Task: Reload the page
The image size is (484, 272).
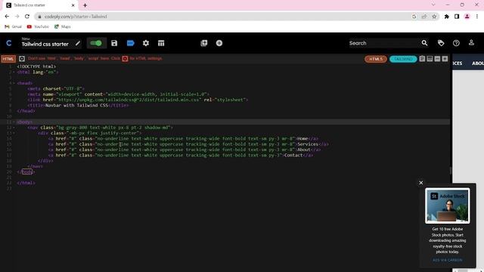Action: tap(27, 17)
